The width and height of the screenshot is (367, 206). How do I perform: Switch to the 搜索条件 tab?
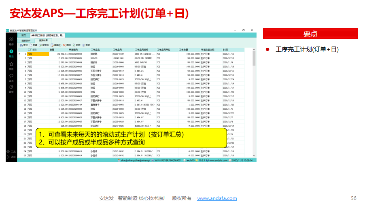26,40
